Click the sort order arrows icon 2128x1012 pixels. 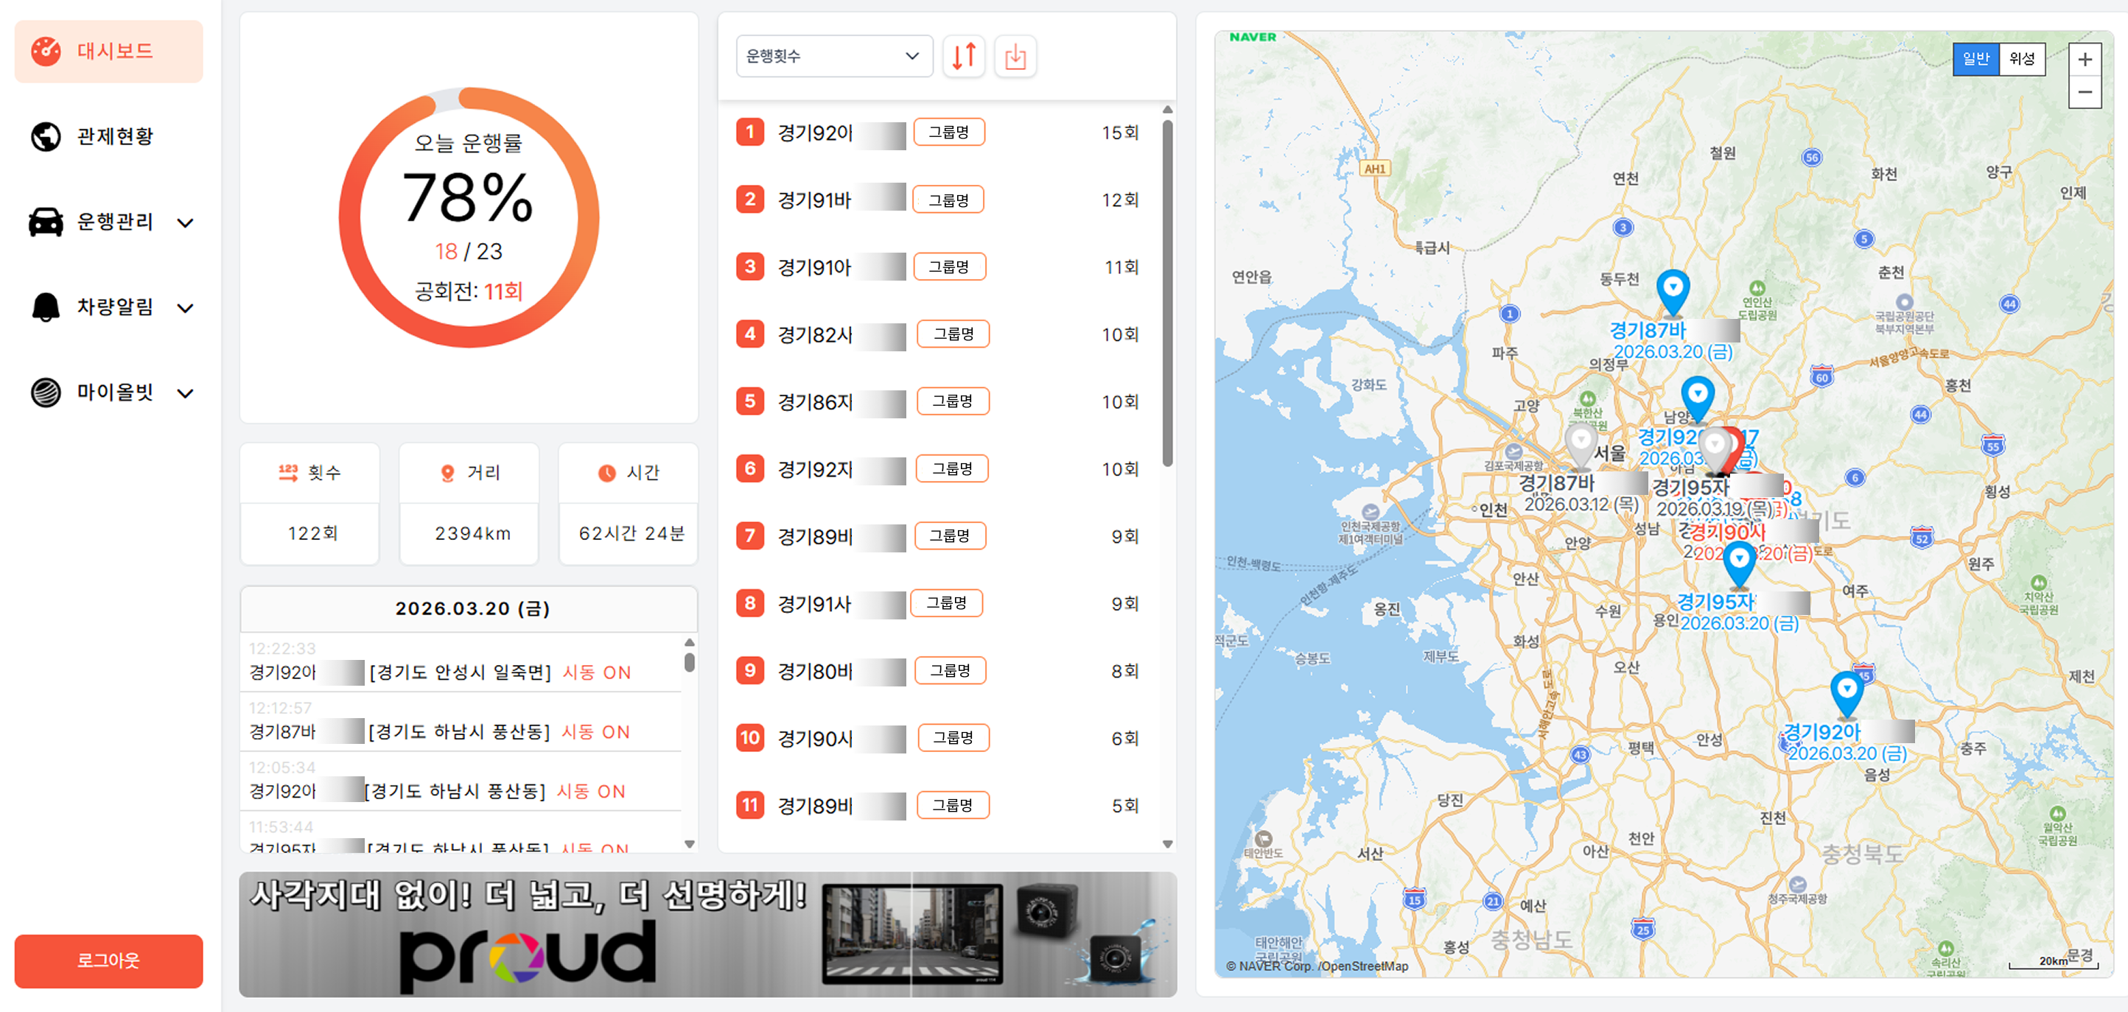tap(963, 56)
